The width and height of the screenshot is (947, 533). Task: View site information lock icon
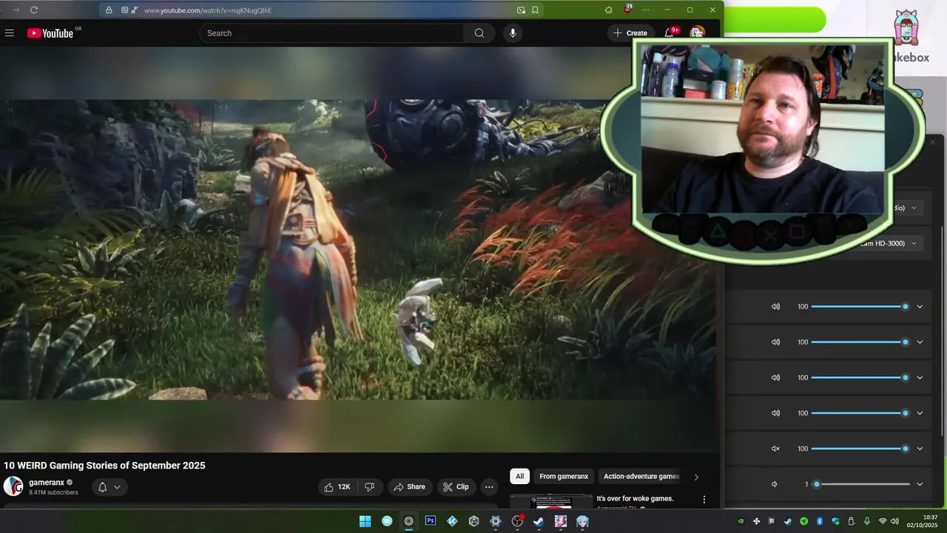click(x=109, y=10)
